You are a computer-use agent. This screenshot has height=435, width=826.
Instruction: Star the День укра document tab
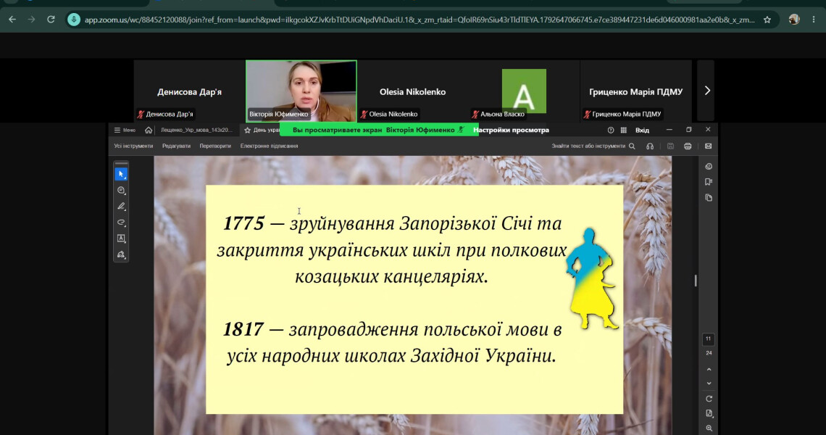247,130
